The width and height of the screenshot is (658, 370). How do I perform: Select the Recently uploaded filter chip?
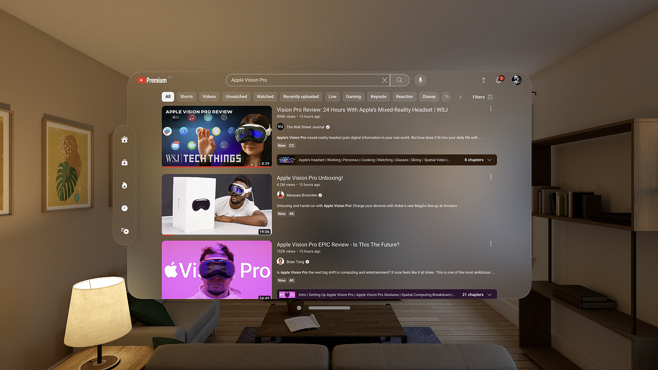tap(301, 96)
